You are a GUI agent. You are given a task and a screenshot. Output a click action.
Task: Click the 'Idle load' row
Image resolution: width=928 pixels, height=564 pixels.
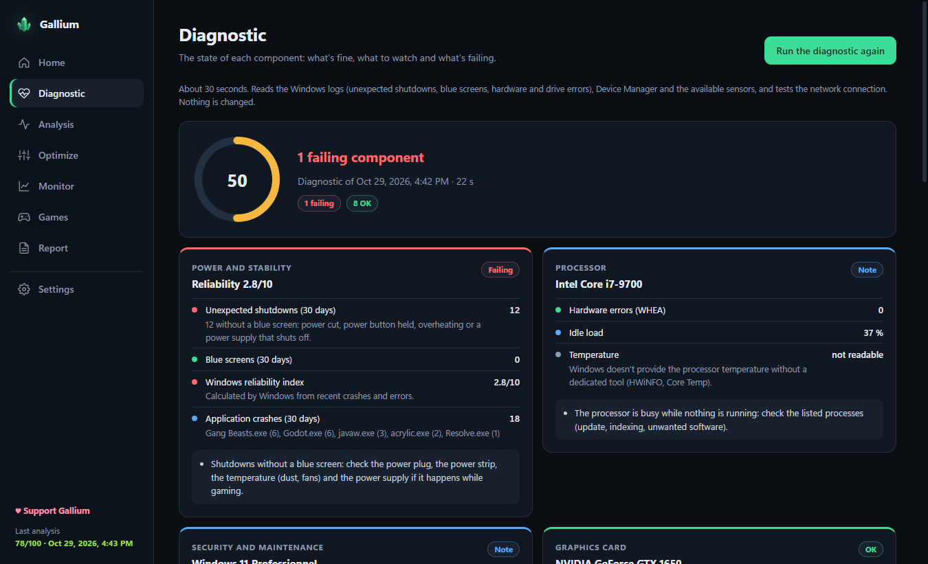[719, 332]
